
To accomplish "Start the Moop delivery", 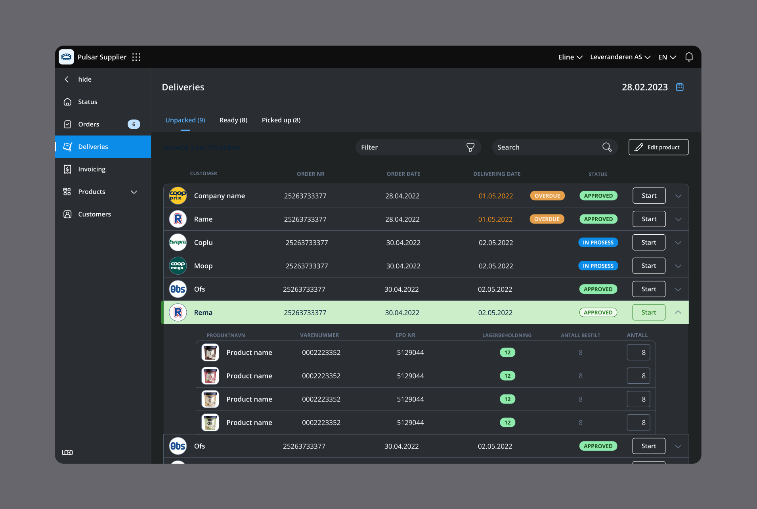I will 648,266.
